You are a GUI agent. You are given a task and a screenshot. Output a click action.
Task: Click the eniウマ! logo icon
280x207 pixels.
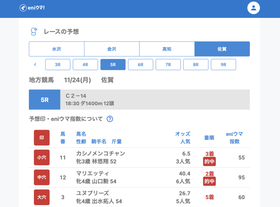click(x=23, y=8)
